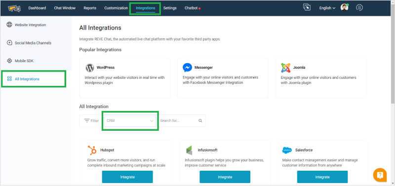
Task: Click the Salesforce cloud logo icon
Action: pyautogui.click(x=287, y=150)
